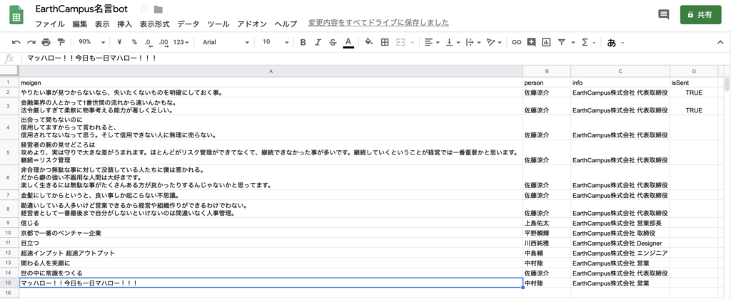731x299 pixels.
Task: Open the text wrapping dropdown
Action: 473,42
